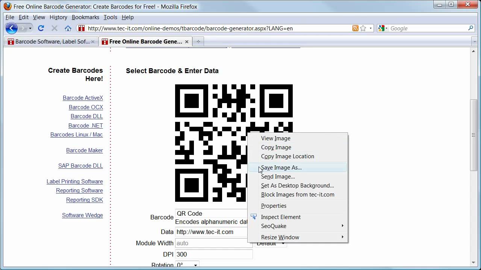
Task: Open the Reporting SDK link
Action: [x=85, y=200]
